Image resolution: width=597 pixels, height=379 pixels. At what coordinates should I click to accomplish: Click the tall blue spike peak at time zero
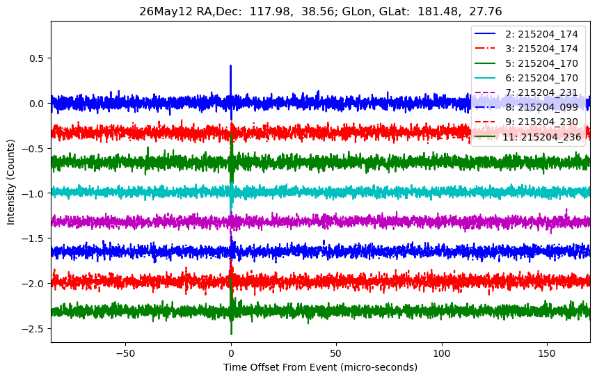231,67
